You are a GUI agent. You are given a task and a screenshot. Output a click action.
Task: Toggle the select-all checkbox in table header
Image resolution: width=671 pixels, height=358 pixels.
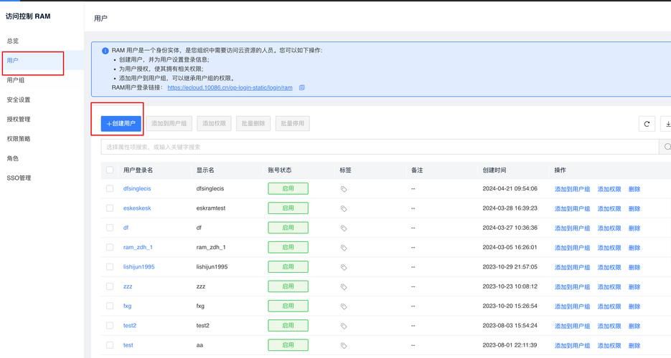pyautogui.click(x=110, y=170)
